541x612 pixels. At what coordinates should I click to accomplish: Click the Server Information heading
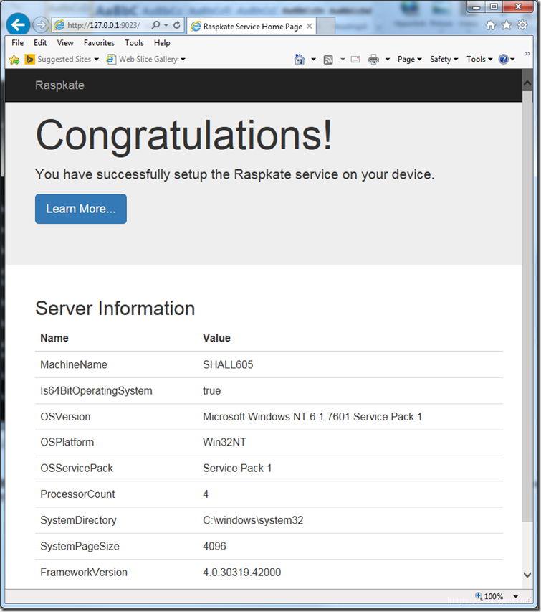[x=115, y=309]
